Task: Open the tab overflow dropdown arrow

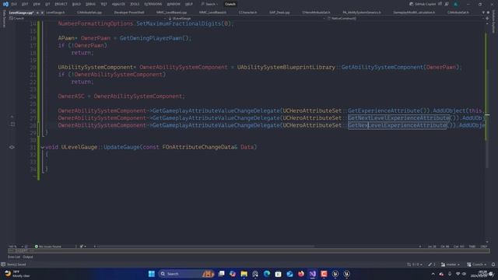Action: [483, 12]
